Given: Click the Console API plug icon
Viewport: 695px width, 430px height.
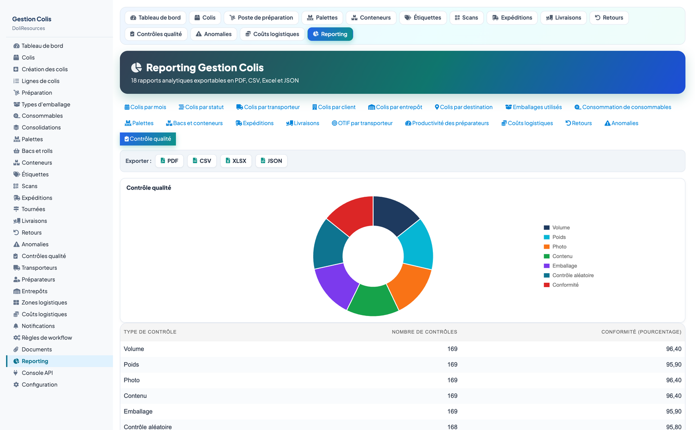Looking at the screenshot, I should 16,373.
